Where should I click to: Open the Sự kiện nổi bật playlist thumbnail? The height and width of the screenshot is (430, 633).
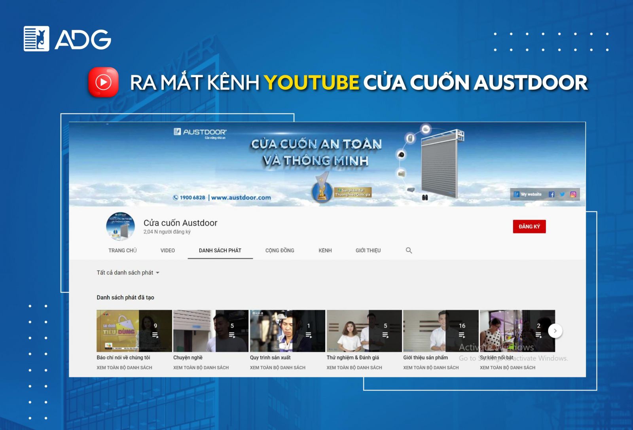tap(517, 331)
